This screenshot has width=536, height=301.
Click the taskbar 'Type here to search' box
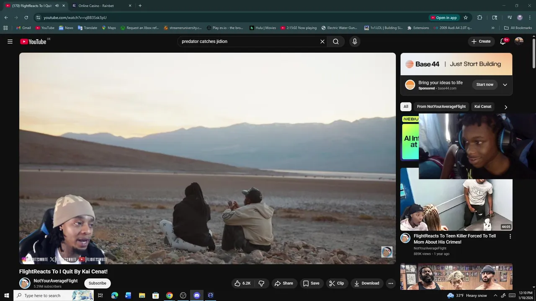point(54,296)
